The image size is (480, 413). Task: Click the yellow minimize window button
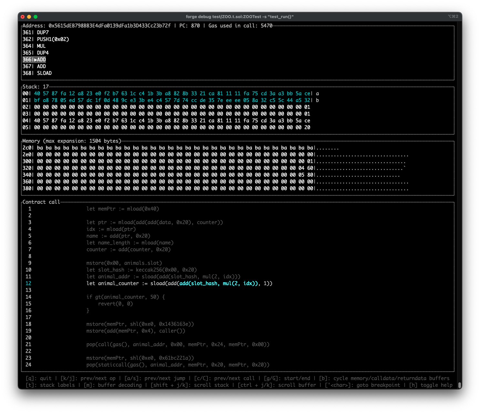click(x=29, y=17)
